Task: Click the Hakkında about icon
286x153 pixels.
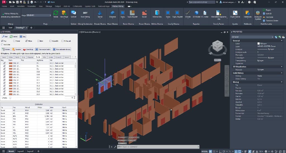Action: tap(247, 13)
